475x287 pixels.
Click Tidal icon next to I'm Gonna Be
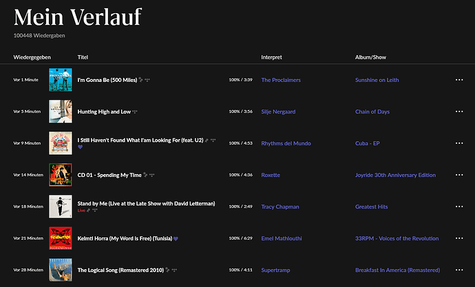click(x=147, y=81)
